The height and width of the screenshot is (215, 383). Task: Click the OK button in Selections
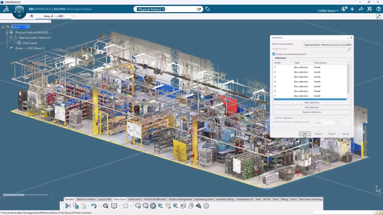[x=305, y=134]
